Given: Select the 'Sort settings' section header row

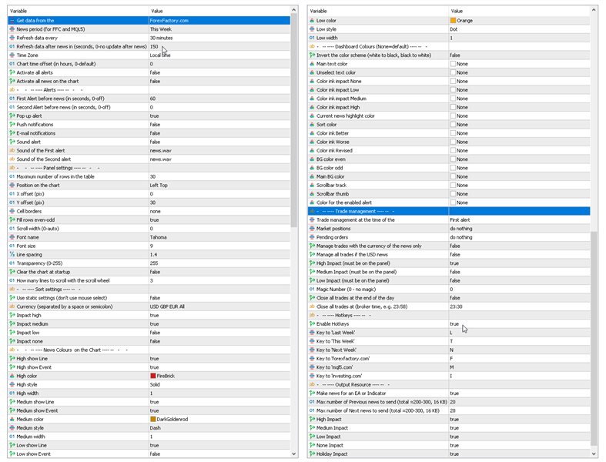Looking at the screenshot, I should 149,290.
